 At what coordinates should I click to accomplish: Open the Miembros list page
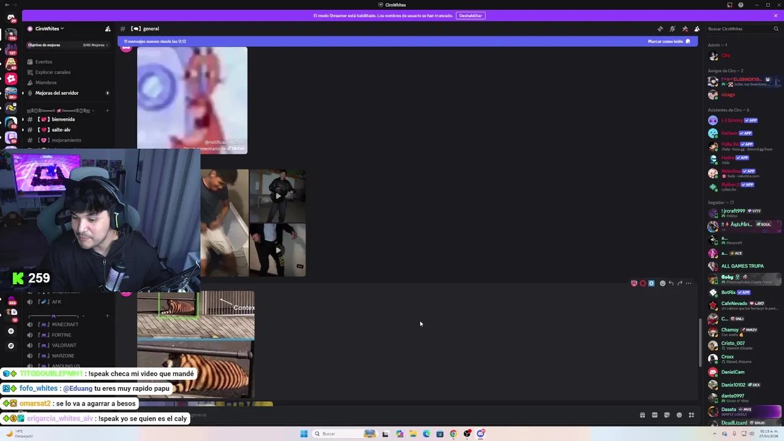pos(46,83)
